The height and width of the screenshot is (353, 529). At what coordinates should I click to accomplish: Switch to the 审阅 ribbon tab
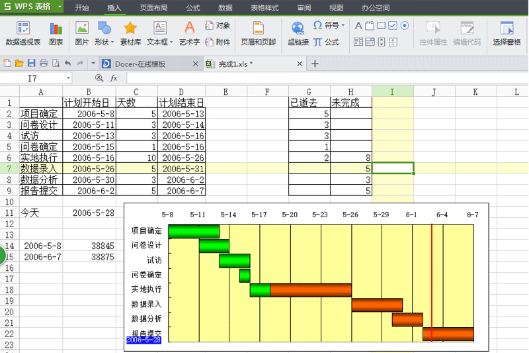(x=304, y=8)
